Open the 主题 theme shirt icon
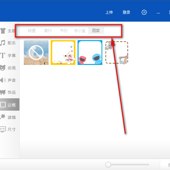Screen dimensions: 170x170 pos(3,31)
